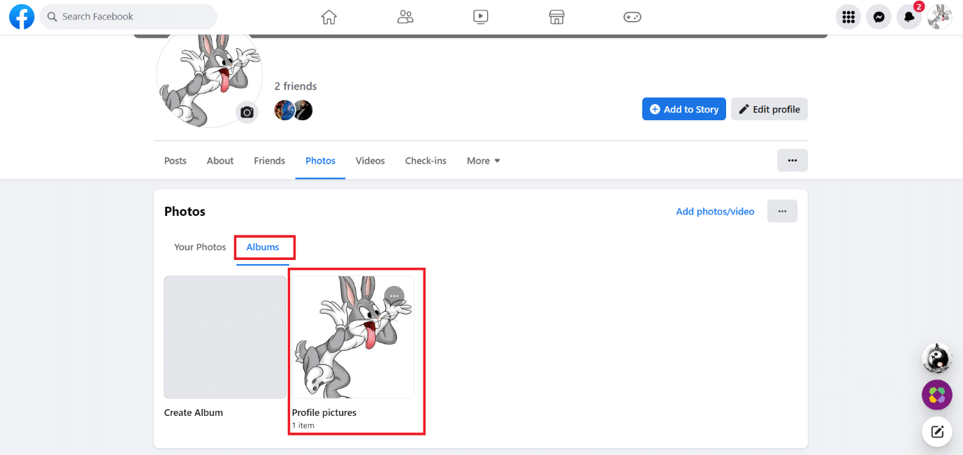Open the purple chat head avatar
This screenshot has height=455, width=963.
[936, 395]
